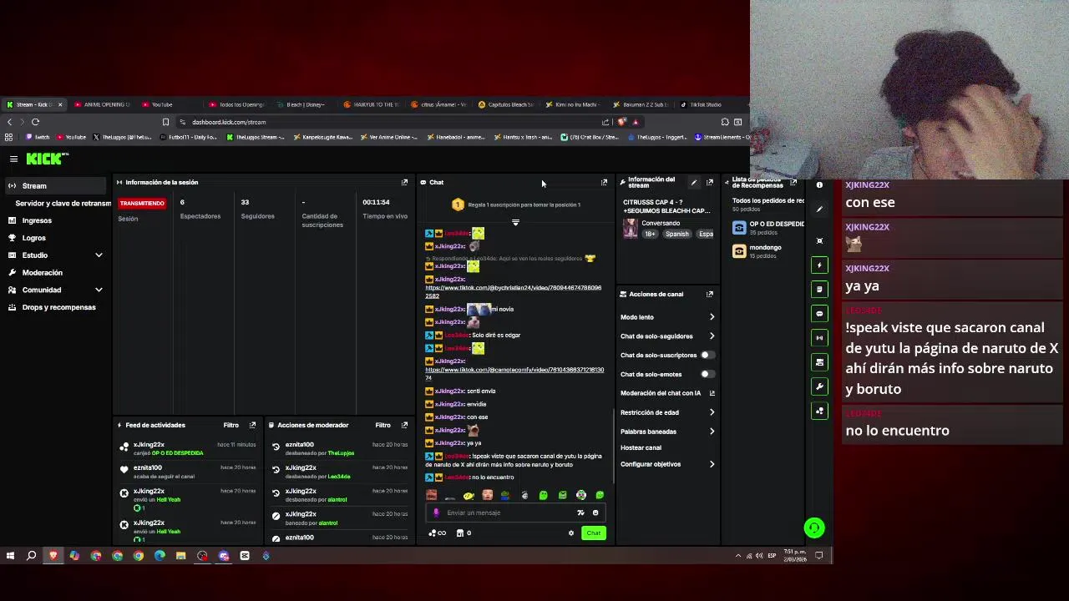Collapse pinned gift banner arrow in chat
This screenshot has width=1069, height=601.
tap(515, 223)
